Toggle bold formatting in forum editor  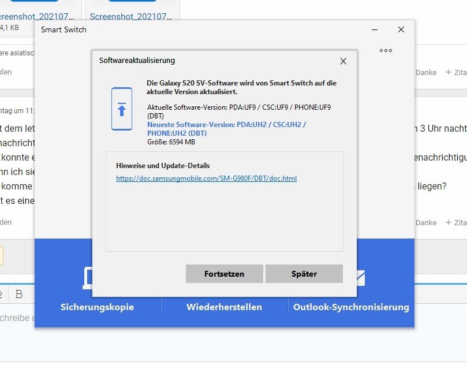[19, 294]
